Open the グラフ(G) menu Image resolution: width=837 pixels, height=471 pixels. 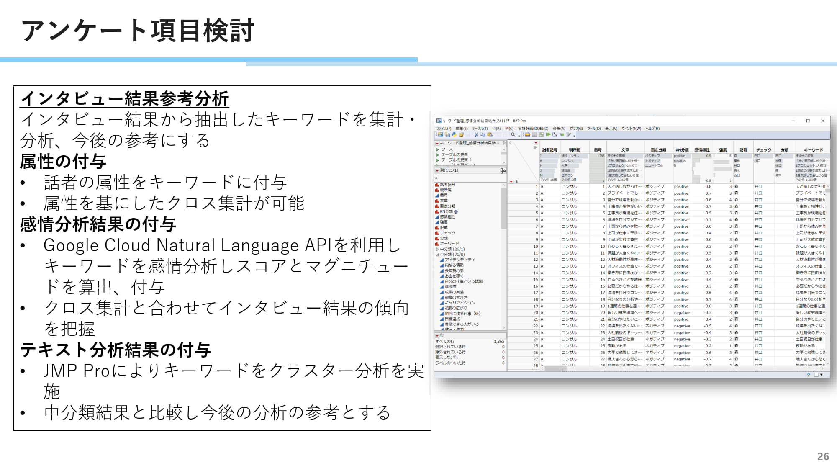[576, 129]
